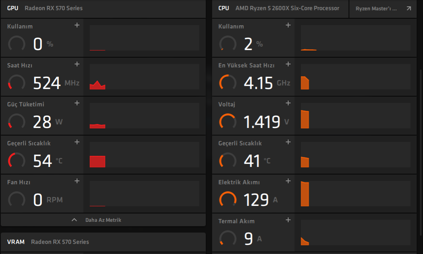Screen dimensions: 423x254
Task: Click the Elektrik Akımı orange graph
Action: [355, 194]
